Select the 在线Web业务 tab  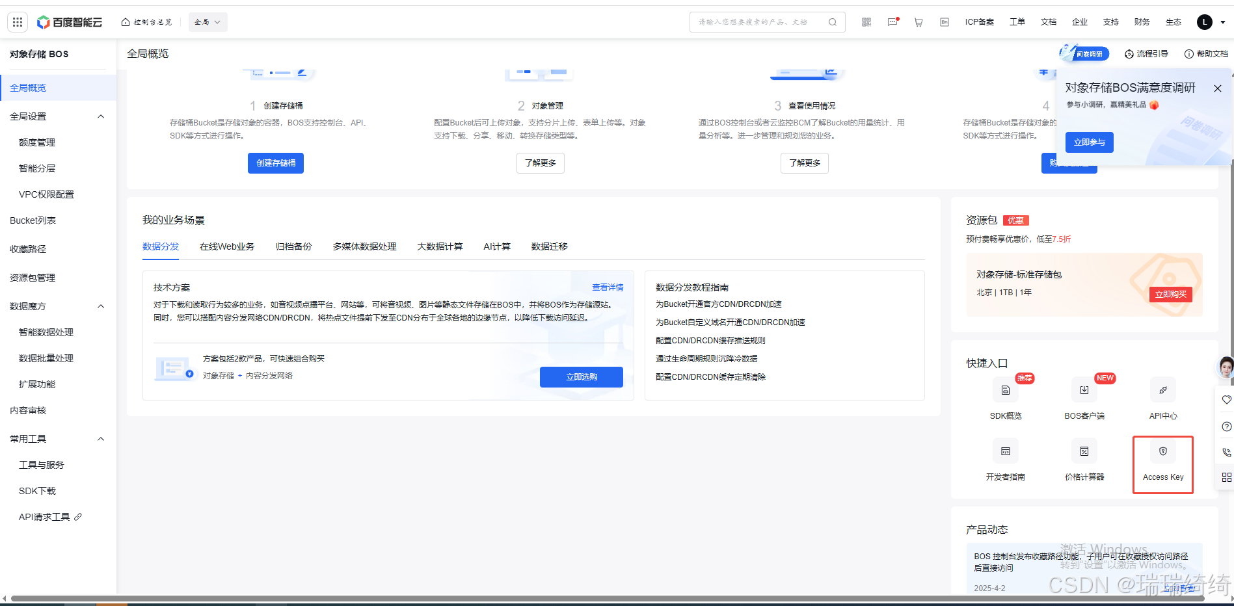coord(226,246)
